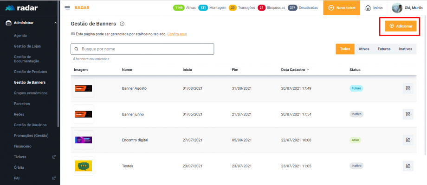
Task: Click edit icon for Banner junho
Action: (408, 114)
